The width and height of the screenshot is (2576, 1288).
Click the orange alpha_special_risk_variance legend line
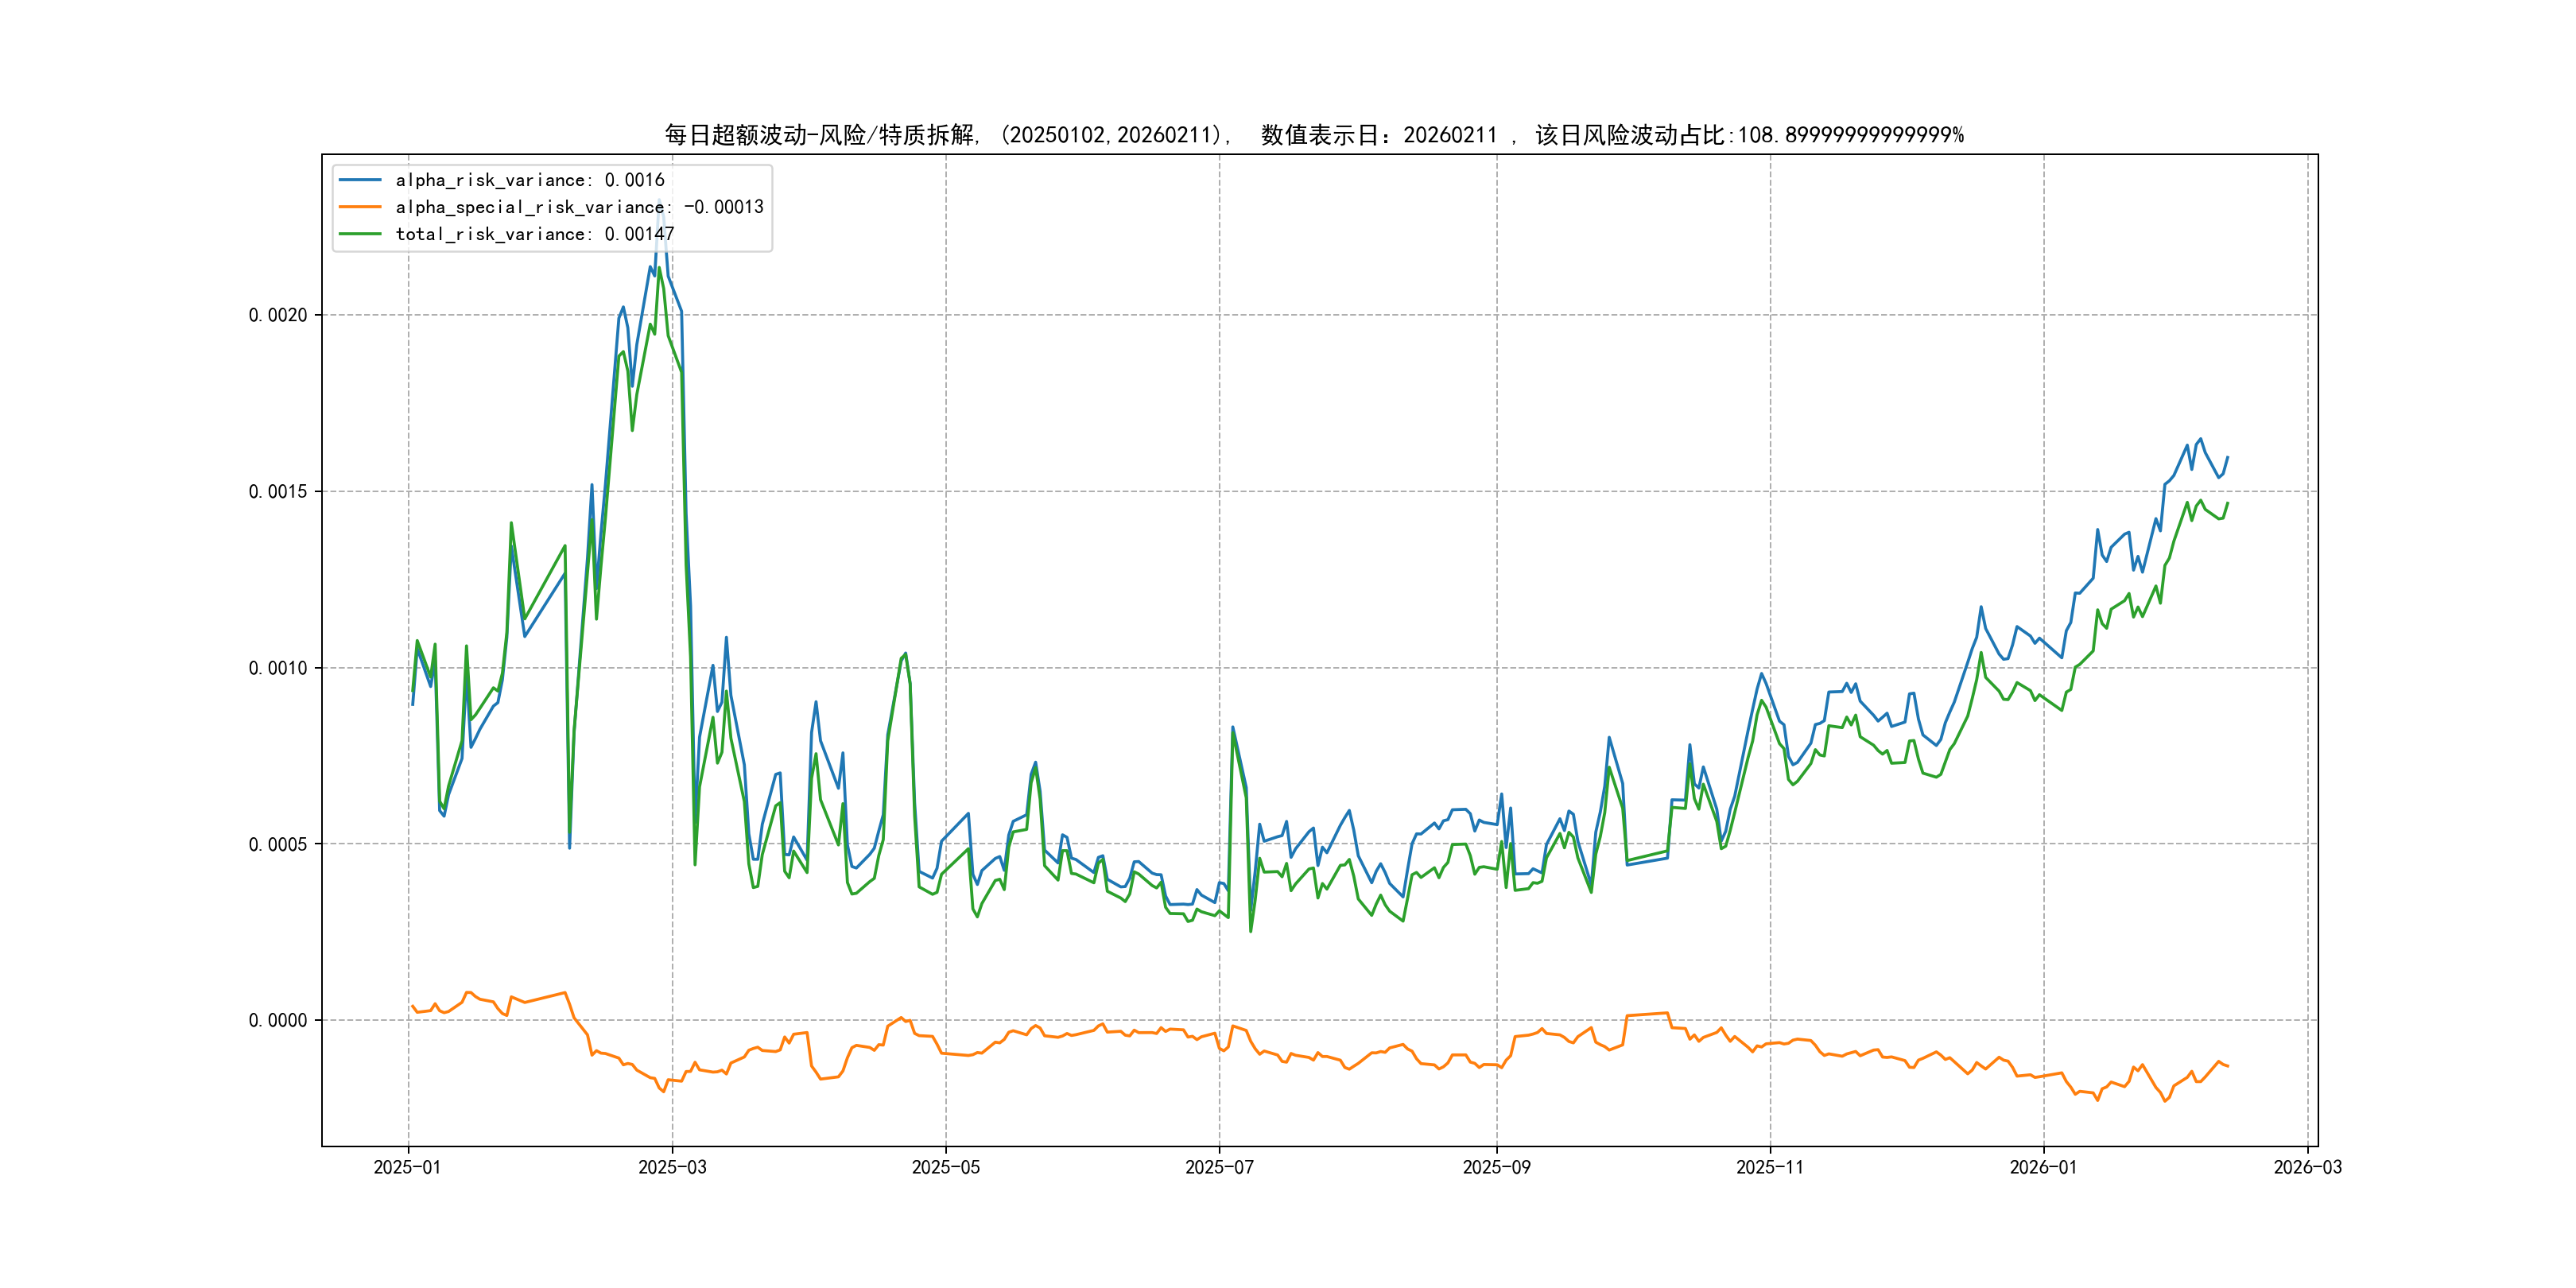click(360, 207)
